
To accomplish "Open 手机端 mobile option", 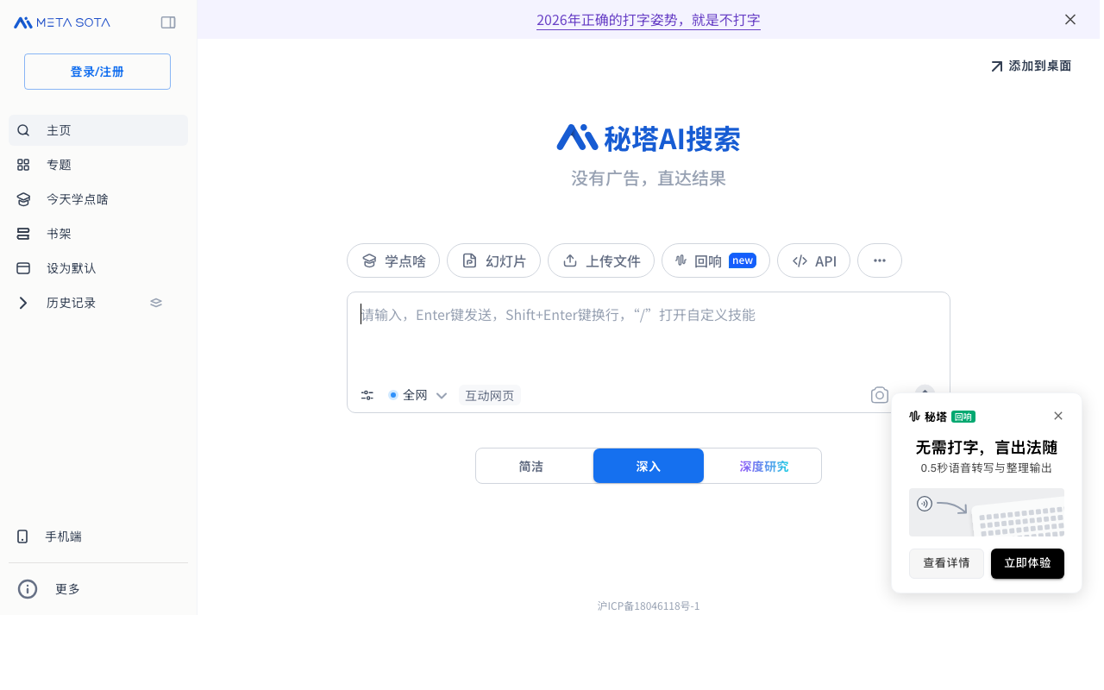I will coord(62,536).
